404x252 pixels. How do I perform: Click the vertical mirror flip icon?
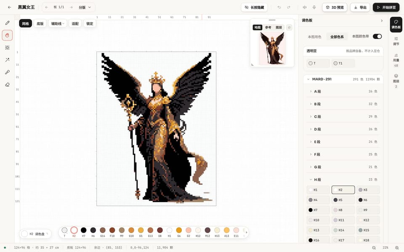pos(314,7)
